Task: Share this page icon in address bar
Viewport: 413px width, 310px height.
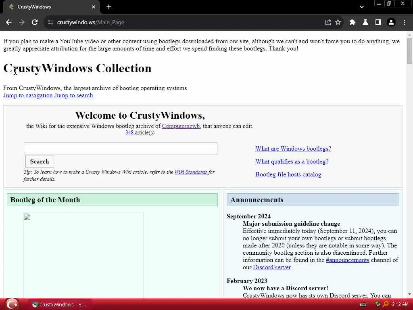Action: click(328, 23)
